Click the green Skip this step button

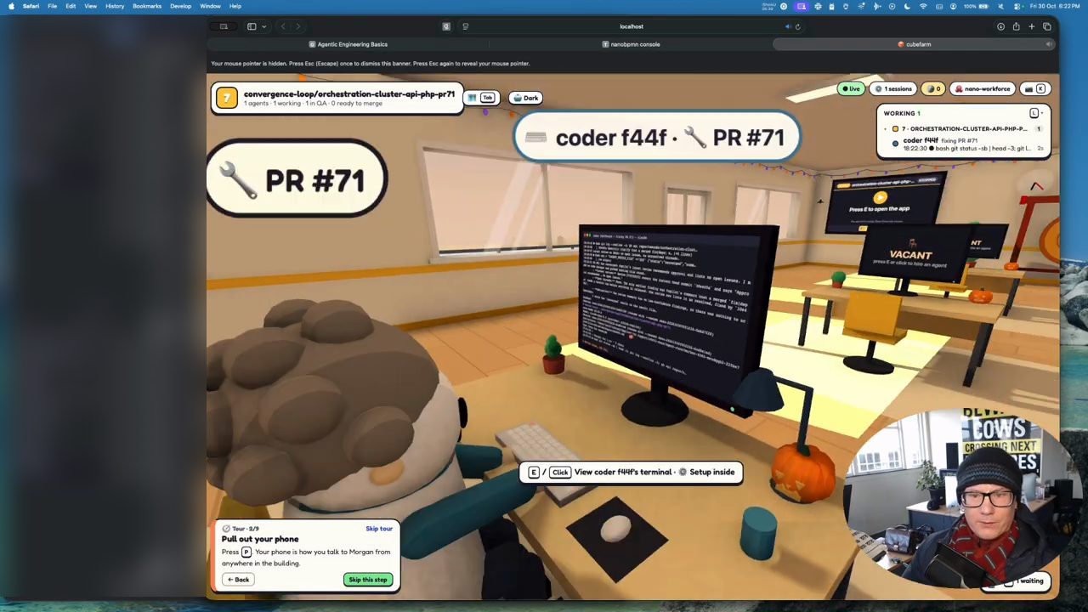[368, 580]
